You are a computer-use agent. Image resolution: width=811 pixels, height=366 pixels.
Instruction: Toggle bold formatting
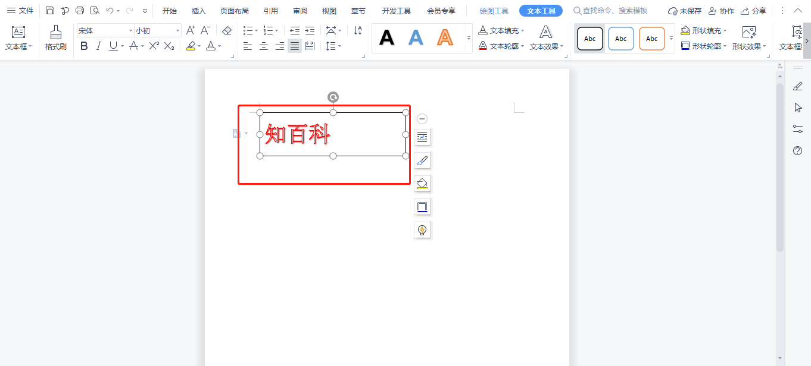[x=84, y=46]
